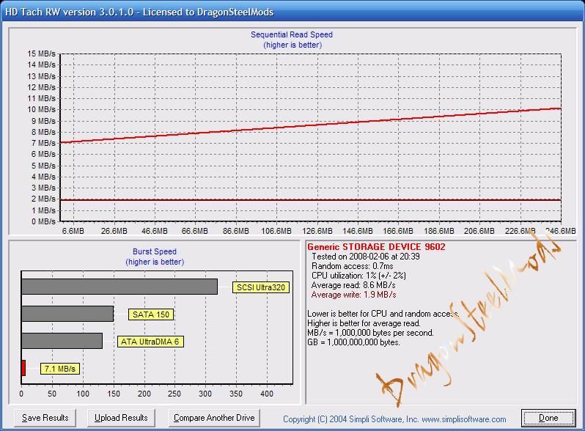Select the gray SCSI Ultra320 bar
Viewport: 585px width, 431px height.
pyautogui.click(x=119, y=287)
